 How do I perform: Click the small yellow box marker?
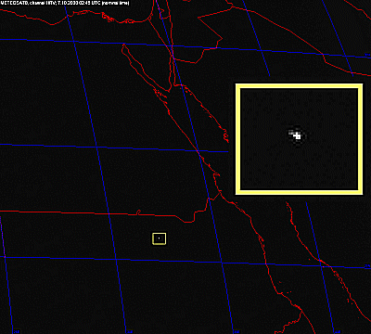tap(159, 238)
